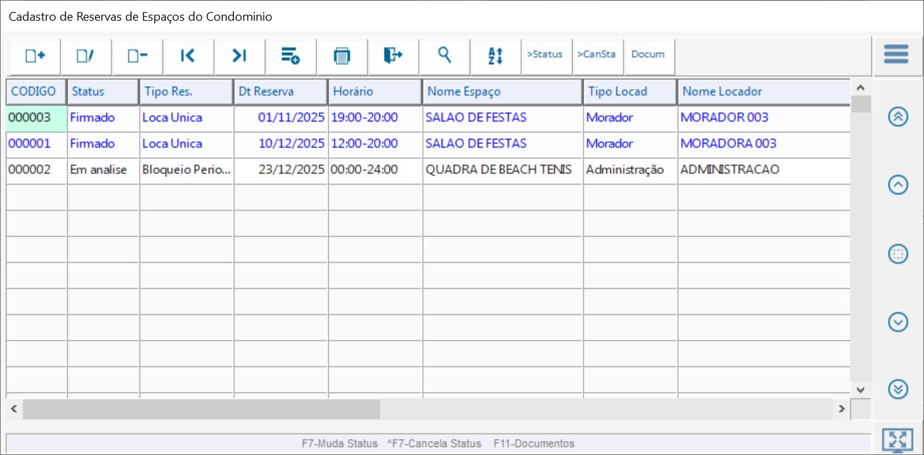Click the exit door icon
The height and width of the screenshot is (455, 924).
pyautogui.click(x=393, y=55)
